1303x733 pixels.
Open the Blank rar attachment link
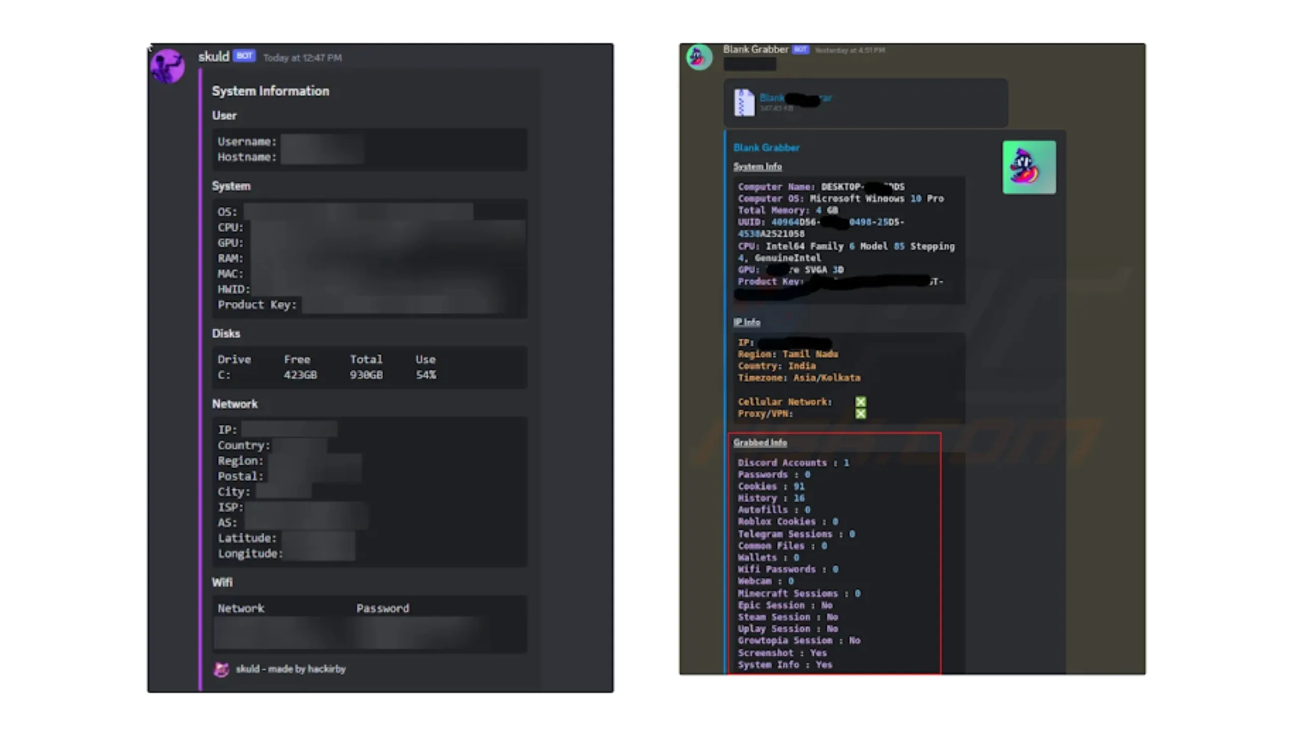[796, 97]
